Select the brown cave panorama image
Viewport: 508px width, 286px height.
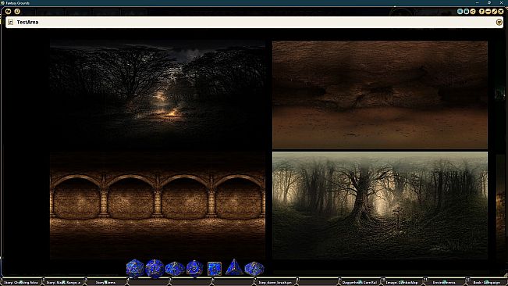coord(380,95)
